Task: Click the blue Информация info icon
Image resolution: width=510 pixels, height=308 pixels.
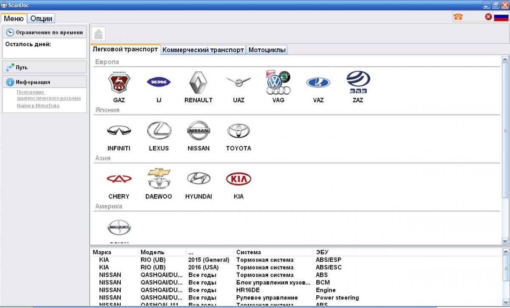Action: [10, 82]
